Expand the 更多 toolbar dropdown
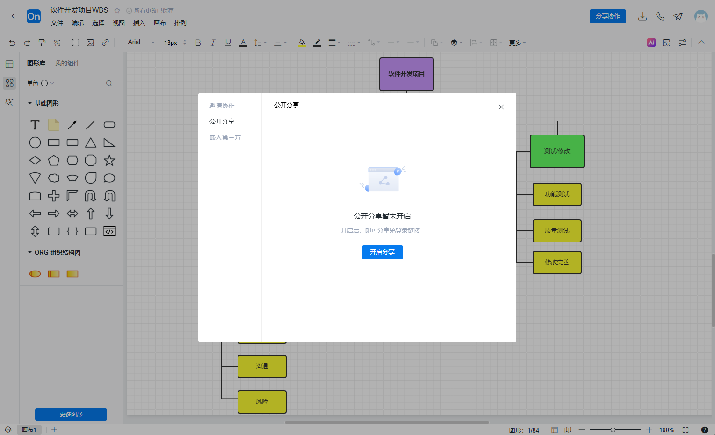 [x=517, y=43]
